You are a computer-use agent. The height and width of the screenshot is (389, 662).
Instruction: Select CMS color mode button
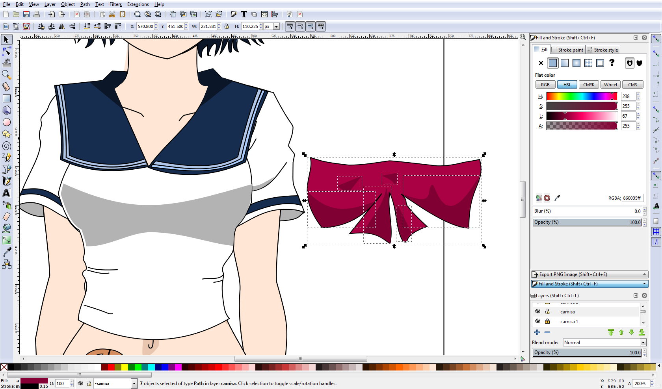click(x=633, y=85)
